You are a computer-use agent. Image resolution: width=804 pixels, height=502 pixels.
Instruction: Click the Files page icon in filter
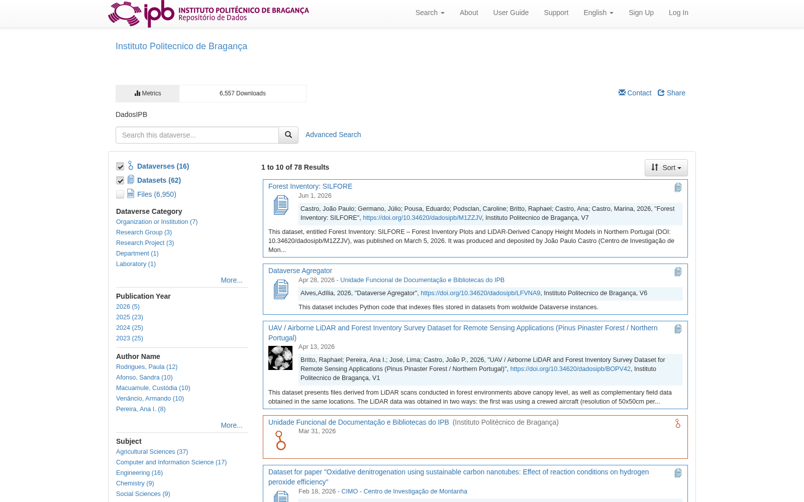[131, 194]
